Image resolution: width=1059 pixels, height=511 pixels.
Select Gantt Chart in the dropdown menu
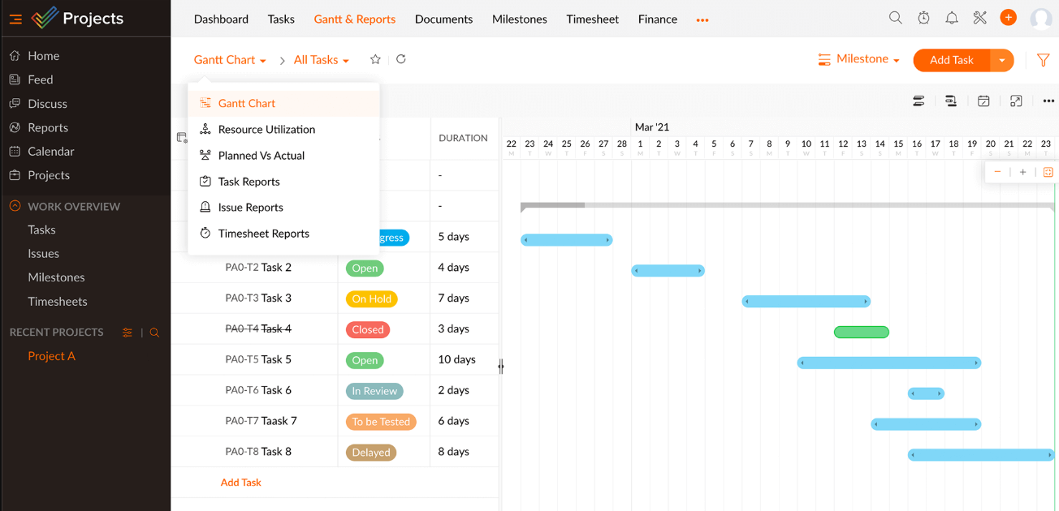click(x=283, y=103)
